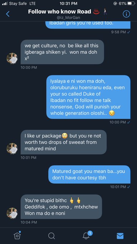Open sender avatar beside 'I like ur package' message
This screenshot has height=244, width=137.
click(x=12, y=149)
